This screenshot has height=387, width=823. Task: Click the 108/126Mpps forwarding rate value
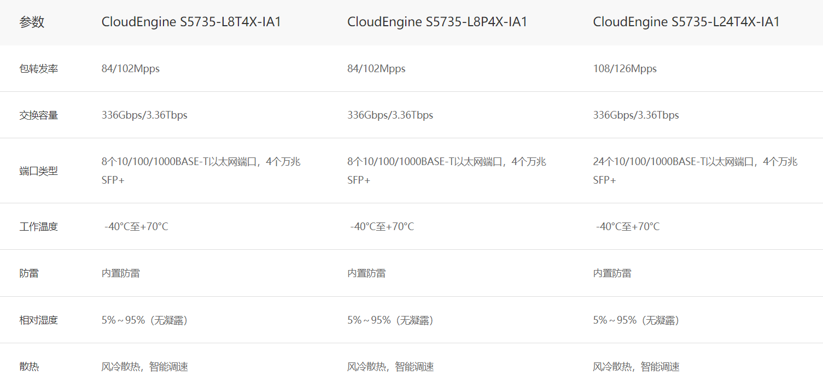(624, 69)
